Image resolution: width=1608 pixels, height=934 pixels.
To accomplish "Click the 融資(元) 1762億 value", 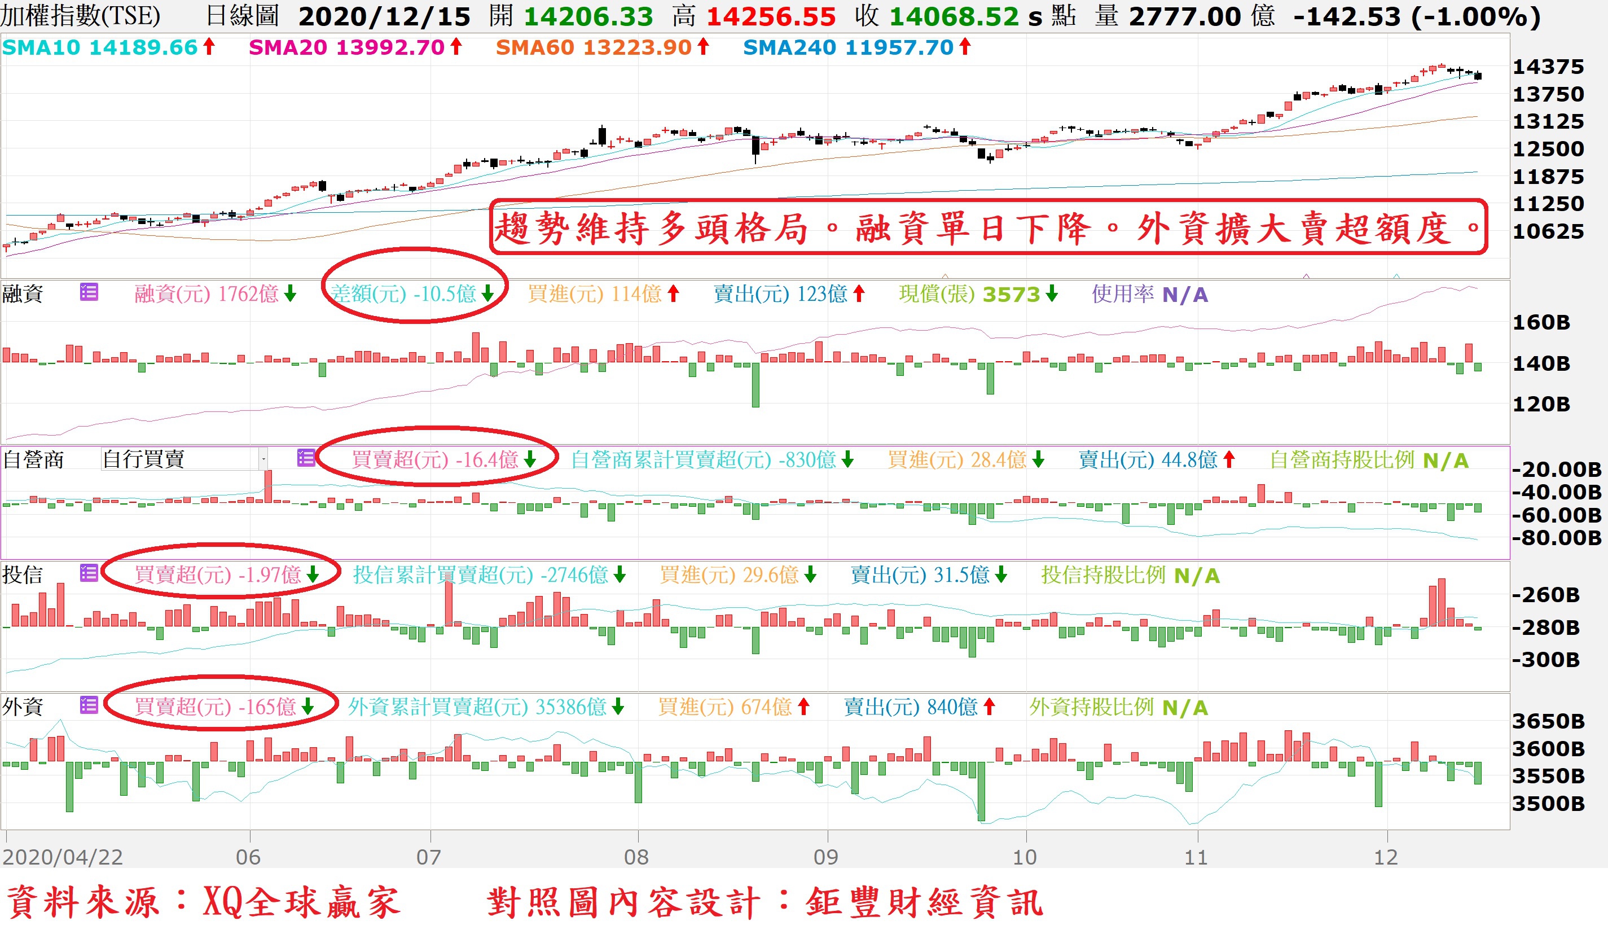I will point(207,293).
